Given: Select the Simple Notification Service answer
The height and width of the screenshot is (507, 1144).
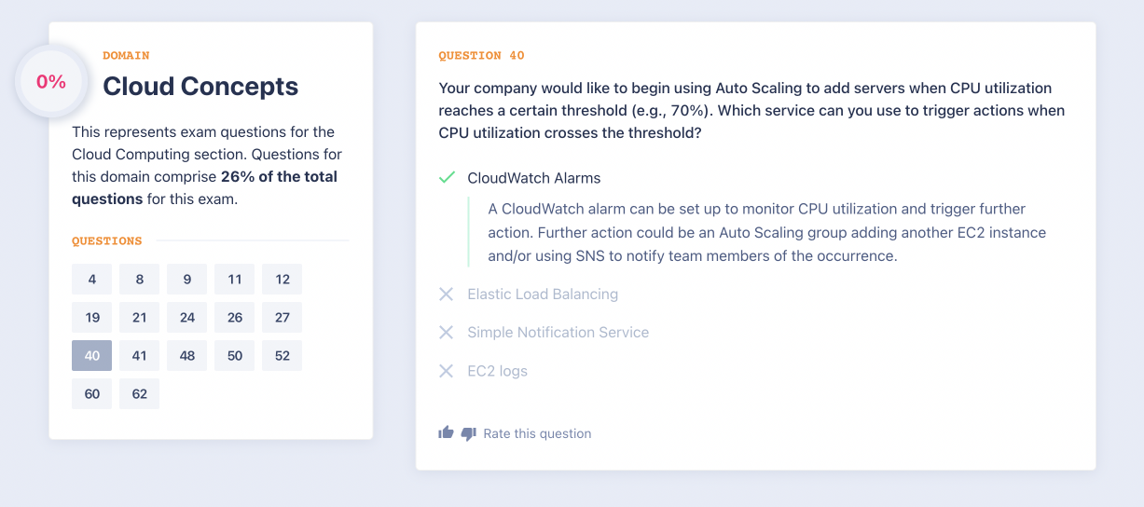Looking at the screenshot, I should coord(558,333).
